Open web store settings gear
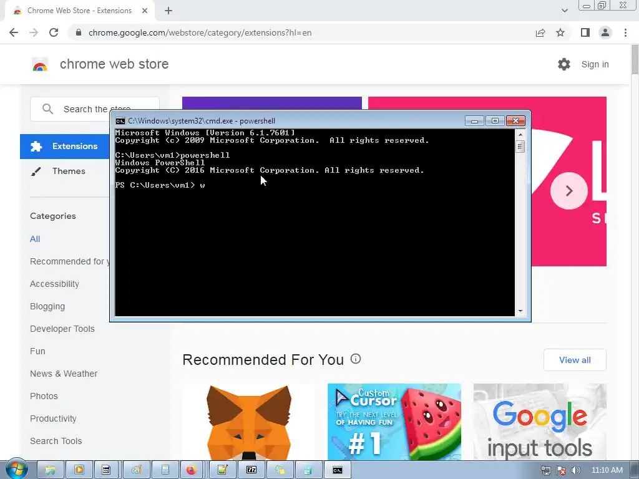 (564, 64)
